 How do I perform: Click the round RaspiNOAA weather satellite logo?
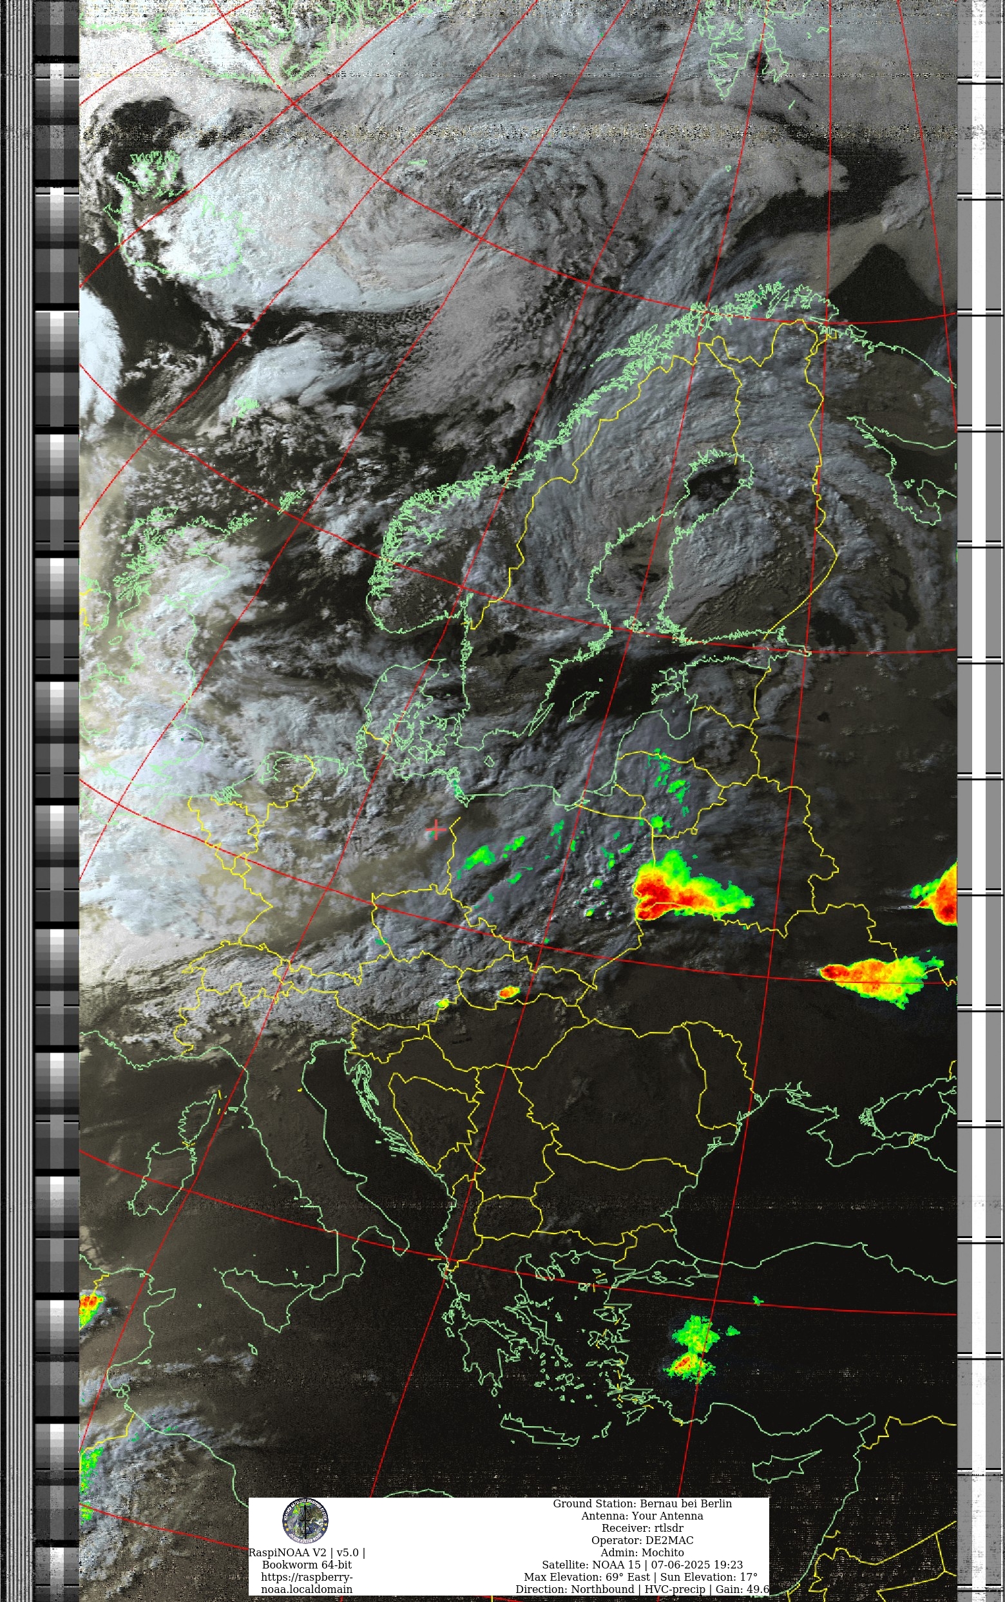pyautogui.click(x=305, y=1521)
